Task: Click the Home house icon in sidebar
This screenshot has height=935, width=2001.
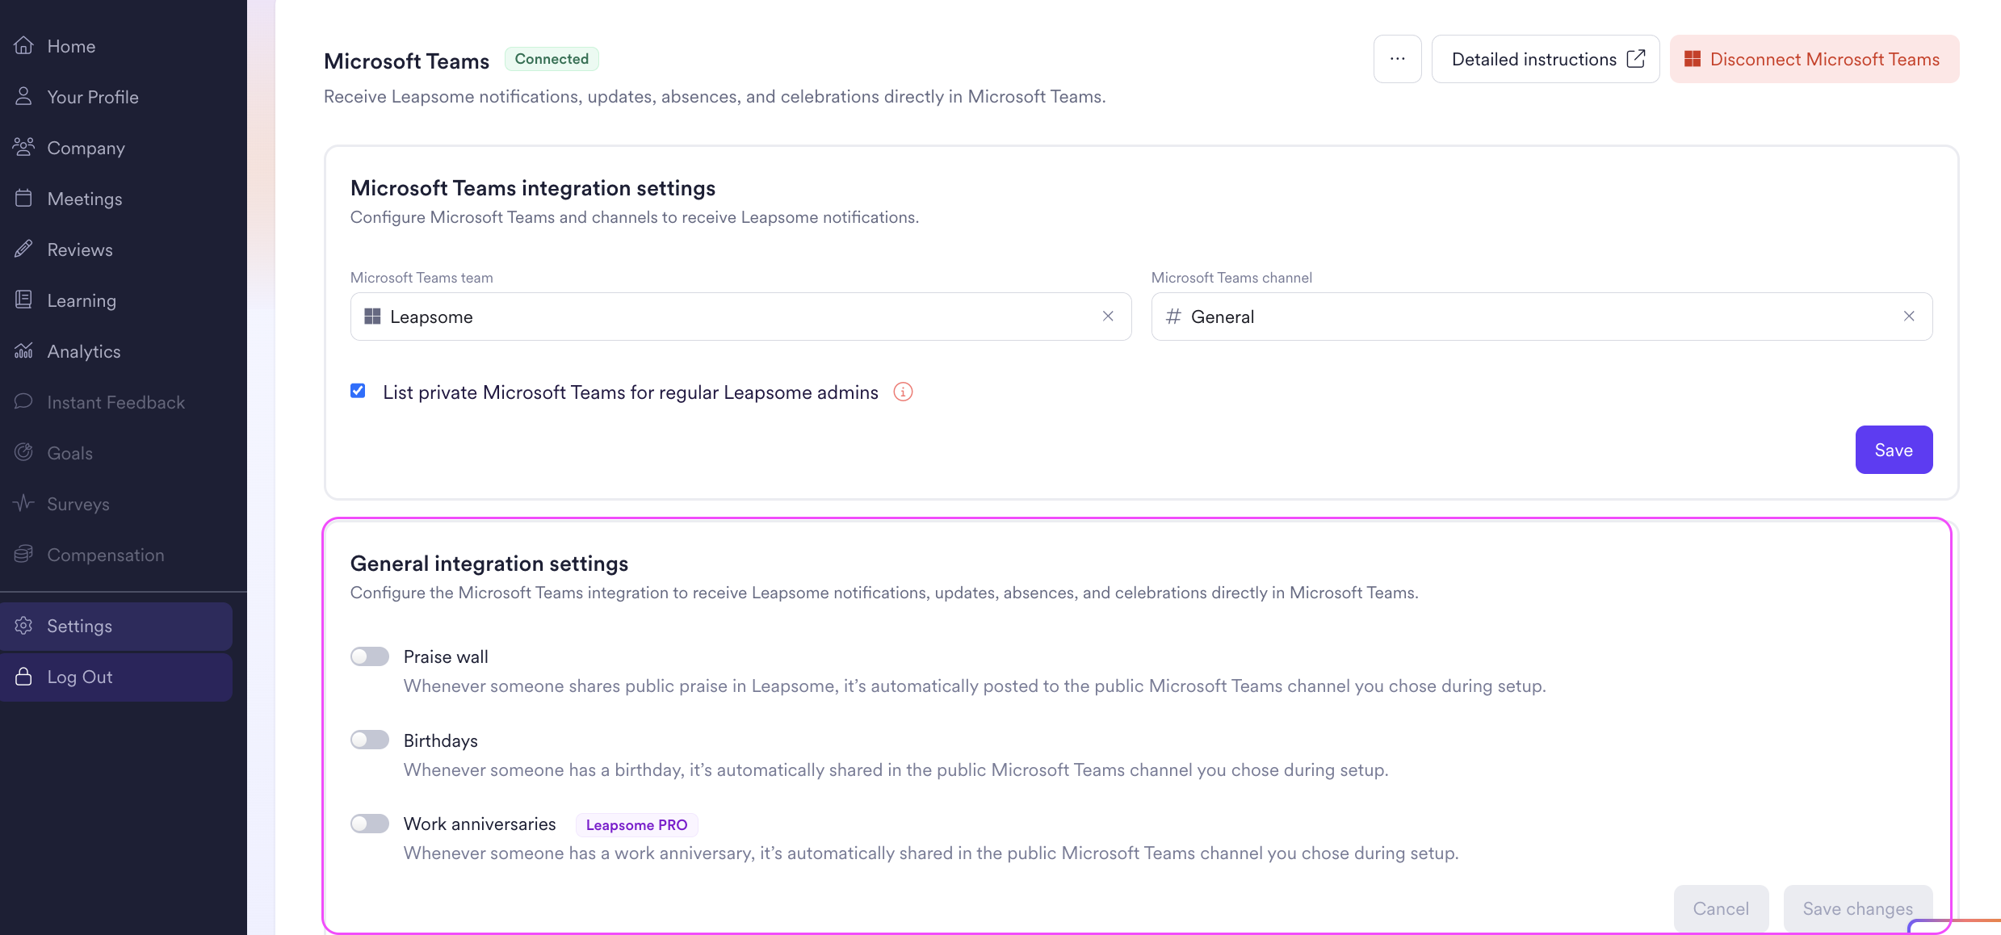Action: (x=24, y=46)
